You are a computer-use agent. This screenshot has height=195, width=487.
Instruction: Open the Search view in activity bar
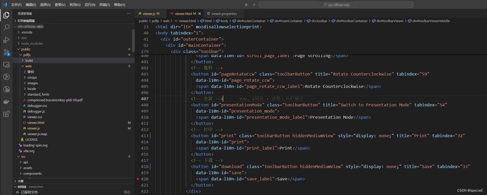6,27
